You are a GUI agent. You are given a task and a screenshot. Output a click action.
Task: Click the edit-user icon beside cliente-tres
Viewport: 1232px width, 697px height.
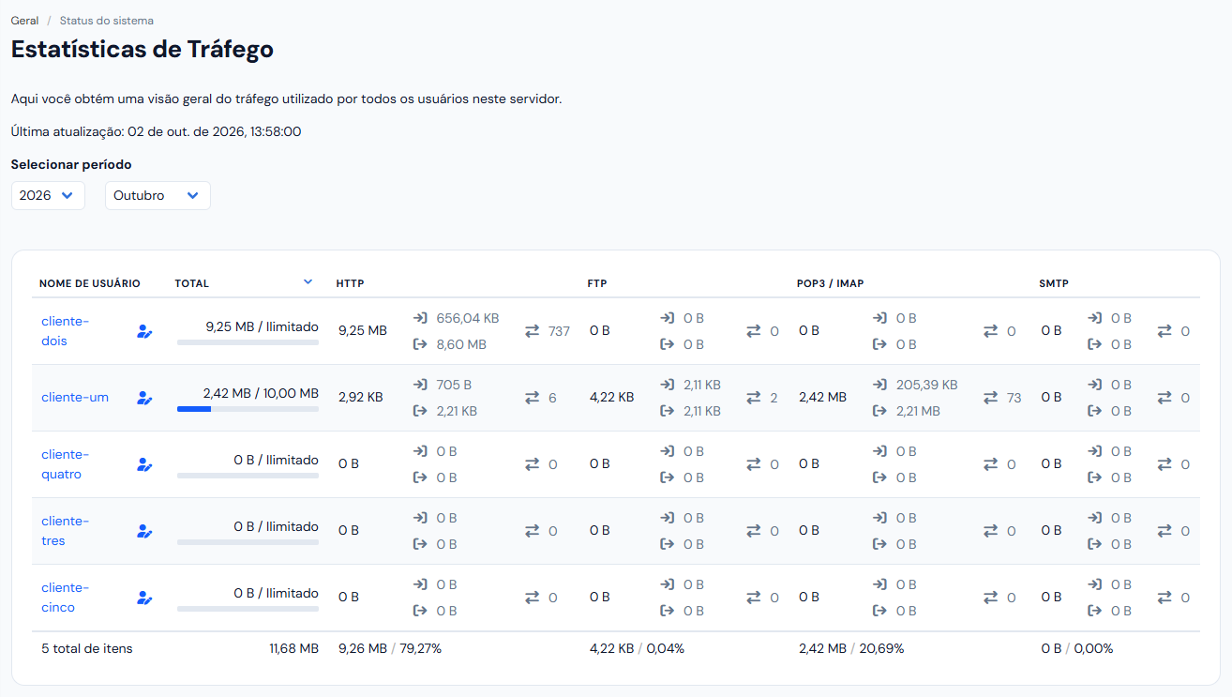click(x=144, y=531)
